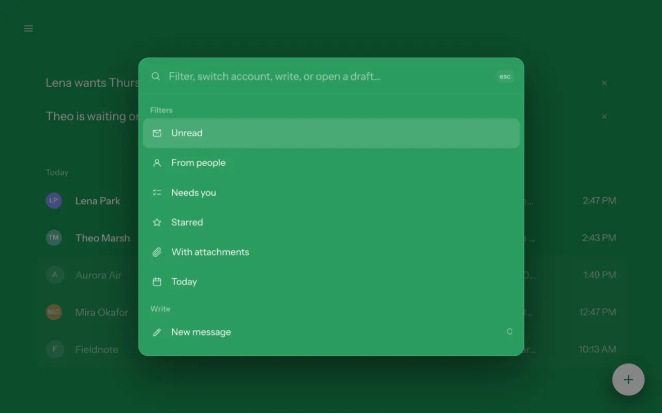Select the Today filter option
662x413 pixels.
coord(331,281)
